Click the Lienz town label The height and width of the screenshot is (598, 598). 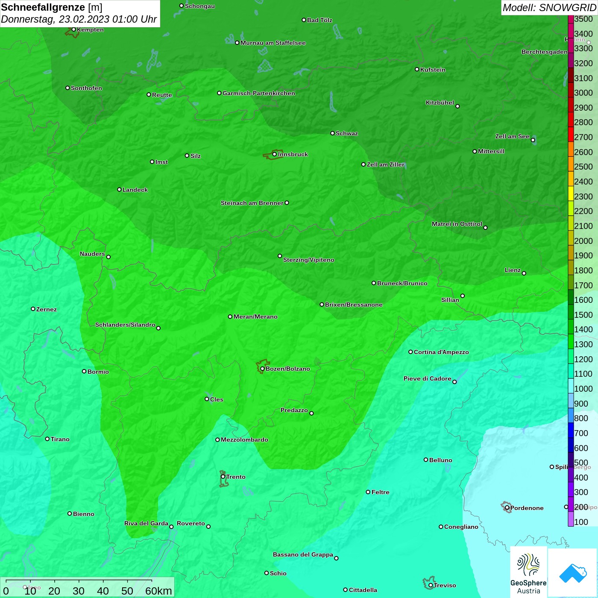513,270
